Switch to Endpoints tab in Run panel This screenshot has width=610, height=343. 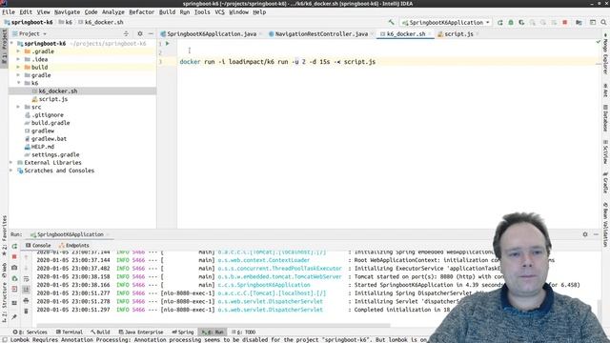coord(74,246)
